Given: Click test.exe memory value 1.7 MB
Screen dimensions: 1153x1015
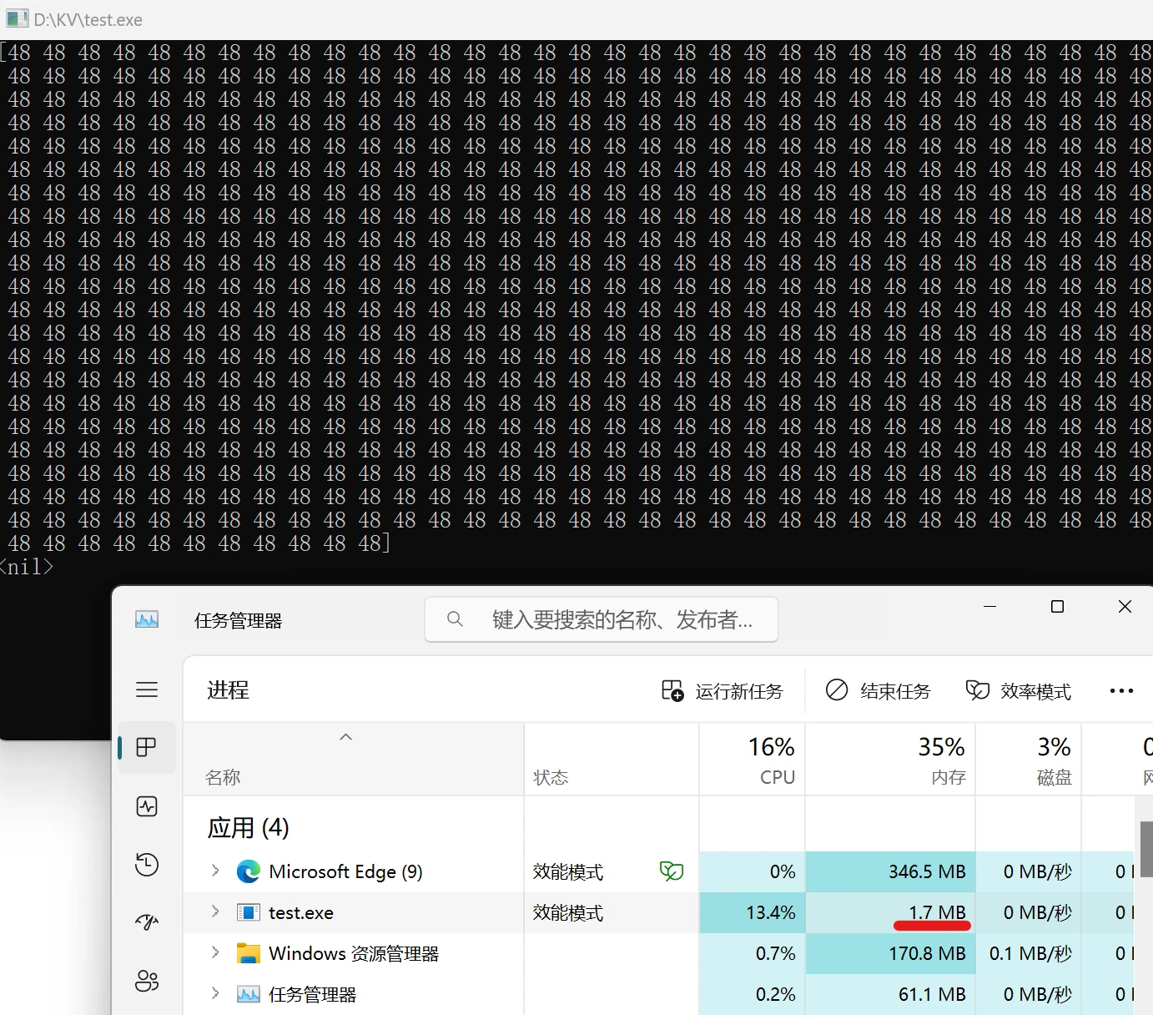Looking at the screenshot, I should (x=937, y=912).
